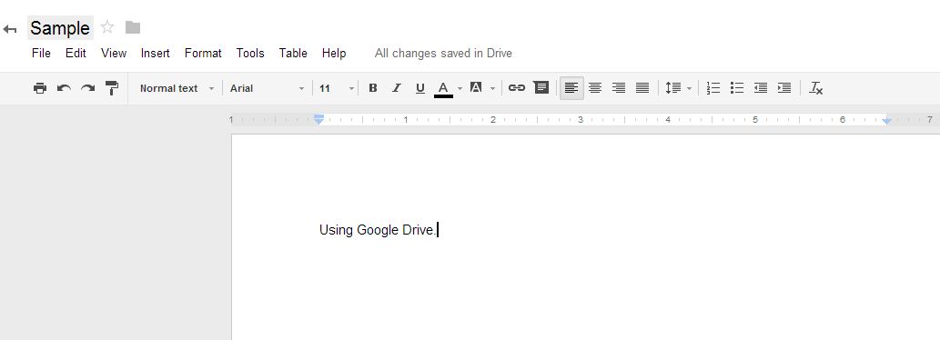Screen dimensions: 940x340
Task: Click the text color A icon
Action: [443, 88]
